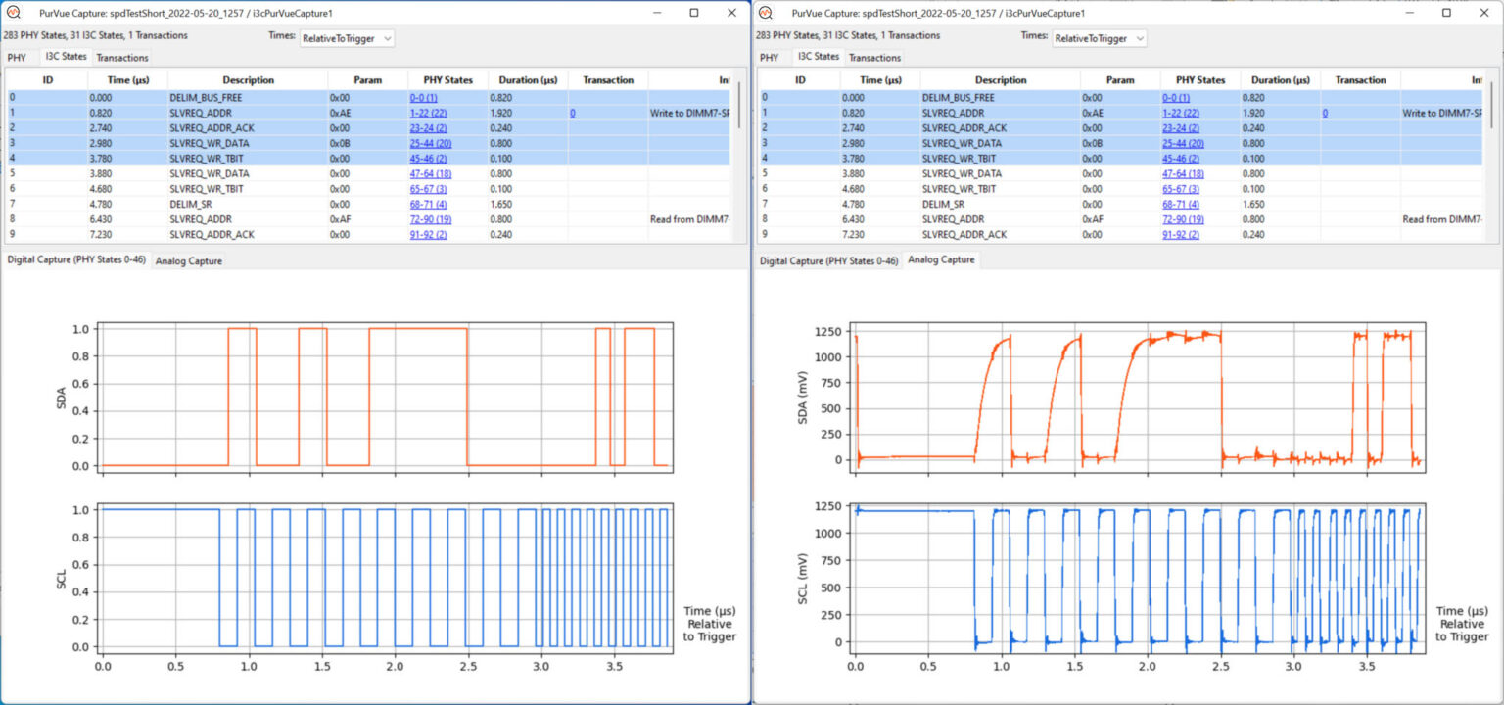Click the "23-24 (2)" link for SLVREQ_ADDR_ACK
Screen dimensions: 1504x705
click(428, 127)
